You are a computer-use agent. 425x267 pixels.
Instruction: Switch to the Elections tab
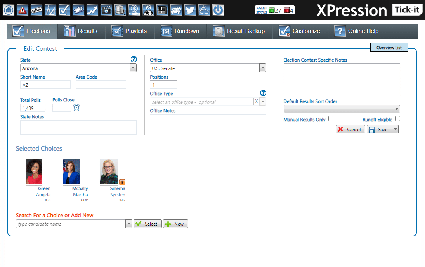point(32,31)
